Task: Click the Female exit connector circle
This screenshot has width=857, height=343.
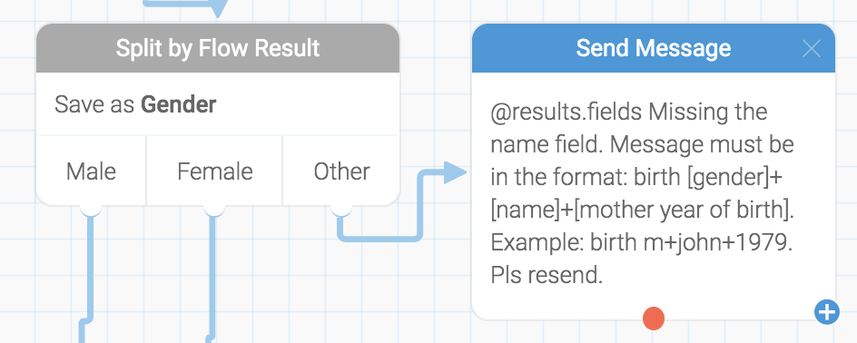Action: point(213,209)
